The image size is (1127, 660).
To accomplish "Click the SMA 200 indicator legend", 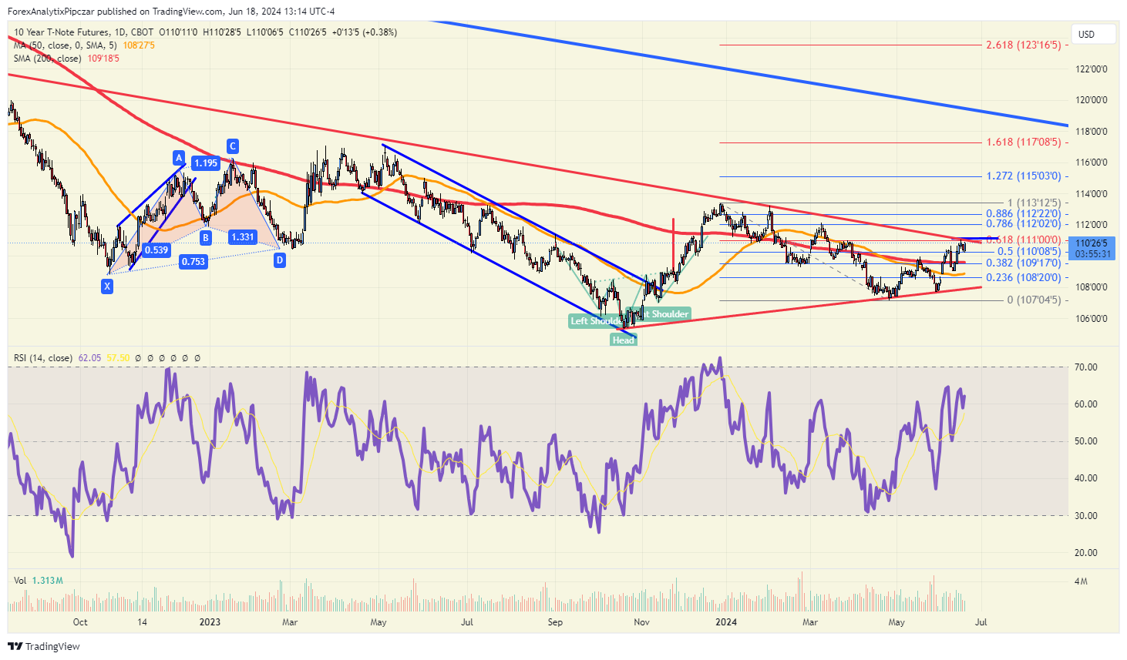I will click(x=48, y=59).
